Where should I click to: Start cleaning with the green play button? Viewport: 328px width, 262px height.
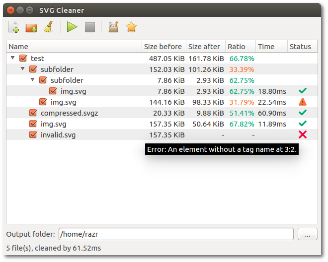(x=72, y=27)
